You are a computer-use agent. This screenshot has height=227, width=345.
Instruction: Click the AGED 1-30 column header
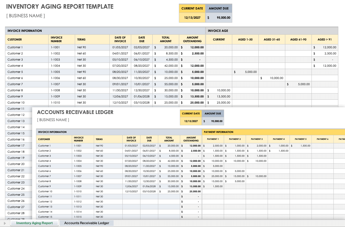(x=245, y=39)
